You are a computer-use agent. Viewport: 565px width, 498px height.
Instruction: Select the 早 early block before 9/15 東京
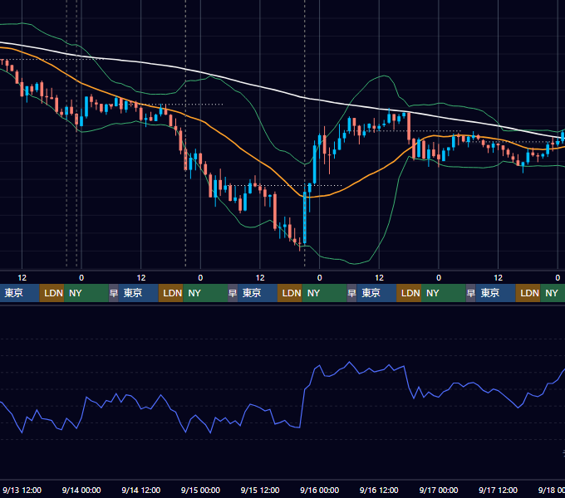coord(233,293)
